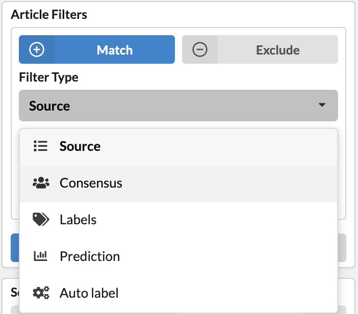Click the people group icon for Consensus

(41, 183)
